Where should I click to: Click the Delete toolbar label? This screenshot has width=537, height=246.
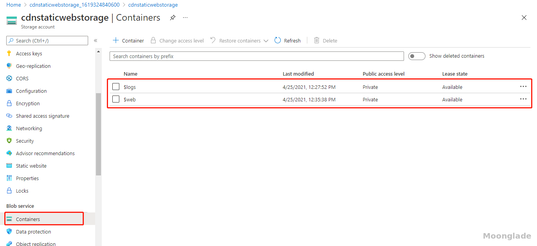[x=330, y=41]
